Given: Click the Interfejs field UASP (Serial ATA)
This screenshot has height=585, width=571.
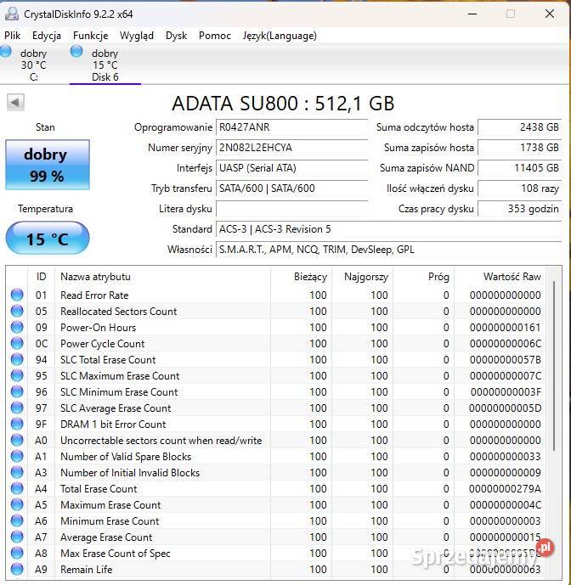Looking at the screenshot, I should coord(292,168).
